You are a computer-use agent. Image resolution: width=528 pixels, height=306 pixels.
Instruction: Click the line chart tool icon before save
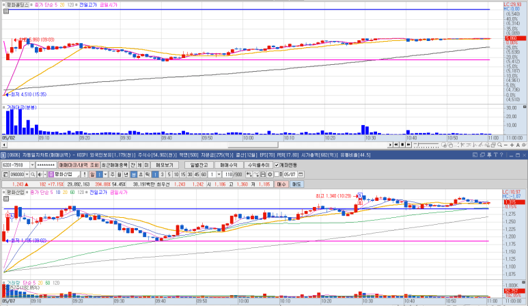(257, 174)
